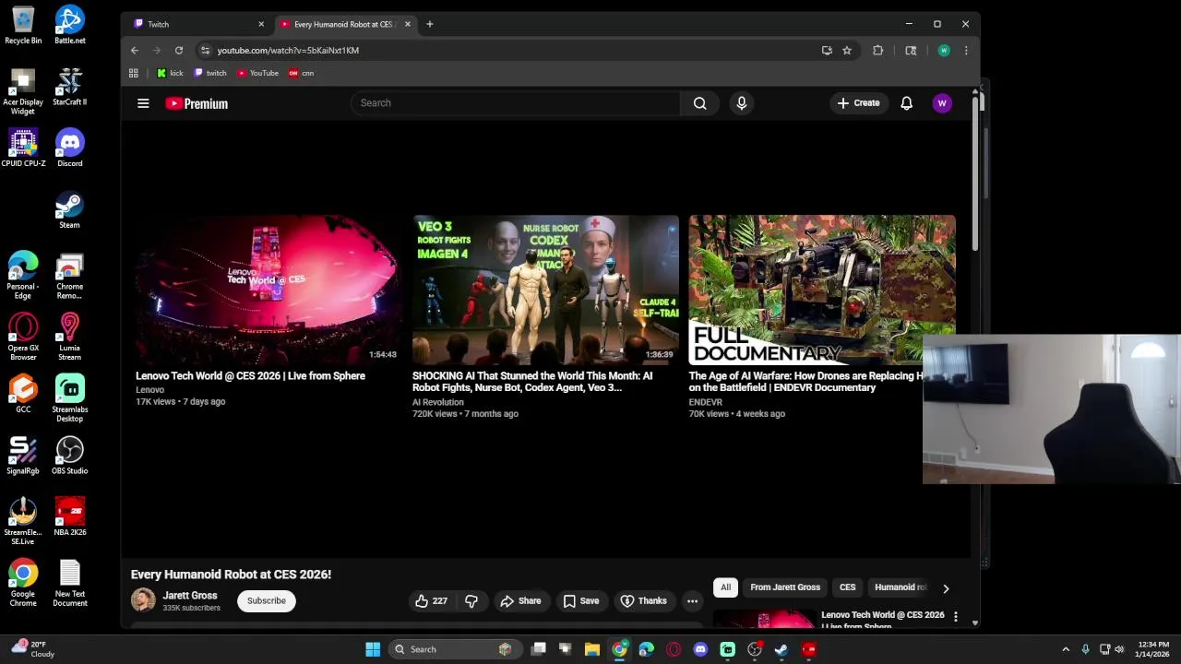This screenshot has width=1181, height=664.
Task: Open YouTube bookmark in bookmarks bar
Action: (257, 73)
